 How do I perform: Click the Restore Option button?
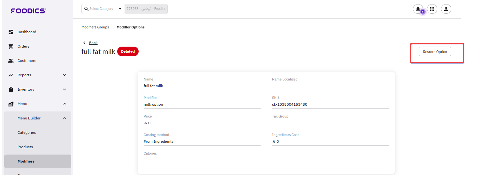[x=435, y=52]
